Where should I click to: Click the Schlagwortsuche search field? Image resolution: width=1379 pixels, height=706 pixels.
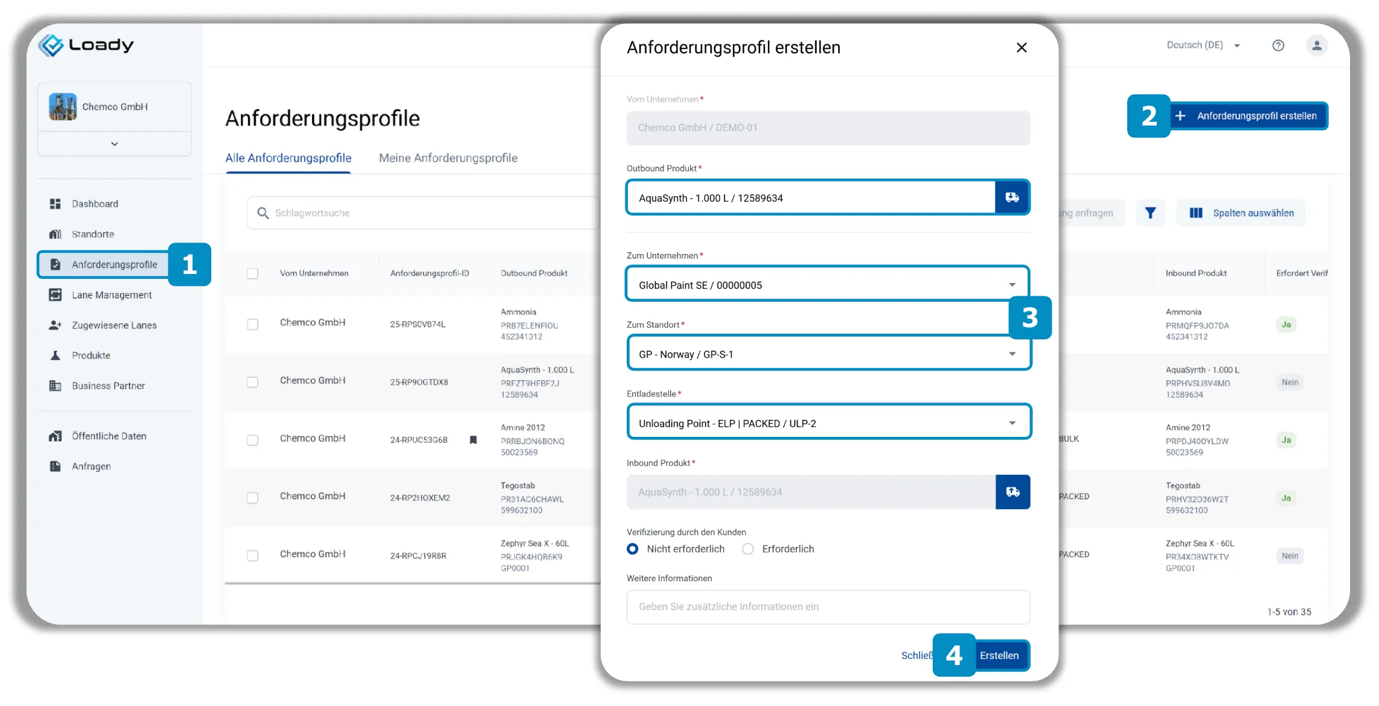tap(423, 213)
